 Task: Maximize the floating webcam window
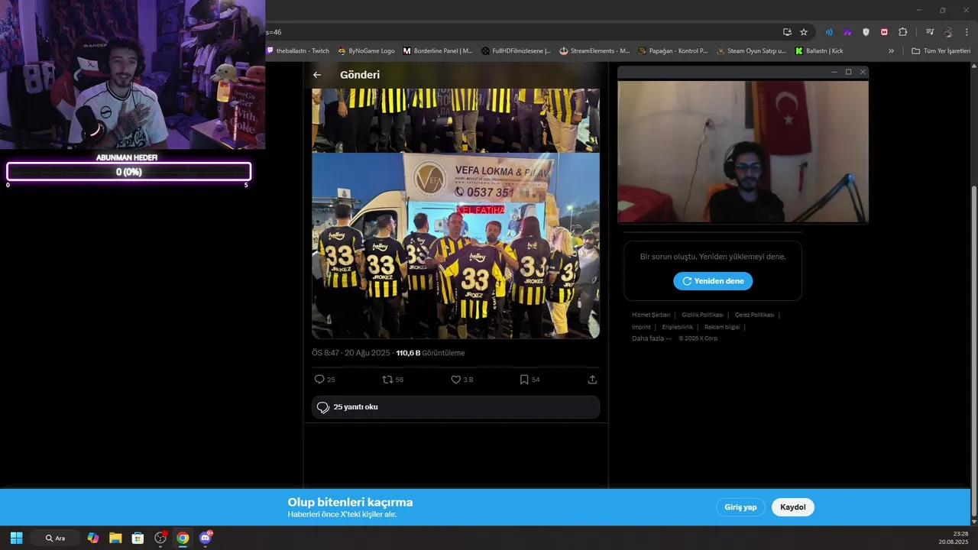click(848, 72)
